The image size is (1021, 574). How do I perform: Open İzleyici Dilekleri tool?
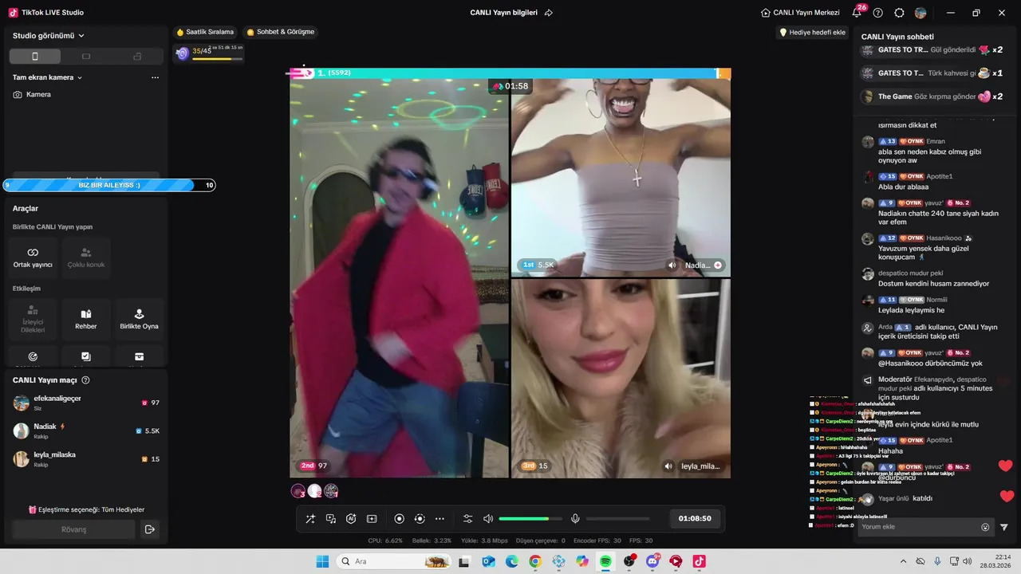click(x=33, y=320)
